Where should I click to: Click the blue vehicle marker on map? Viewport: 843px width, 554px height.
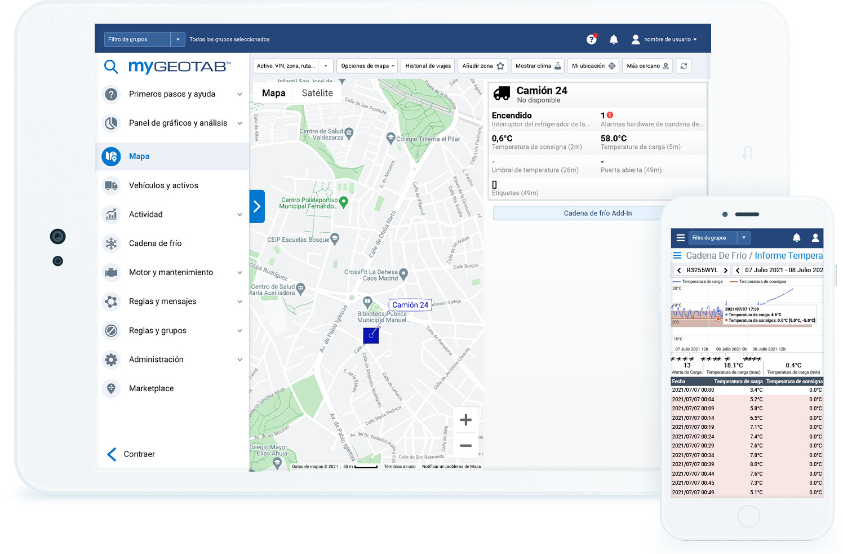pos(371,335)
